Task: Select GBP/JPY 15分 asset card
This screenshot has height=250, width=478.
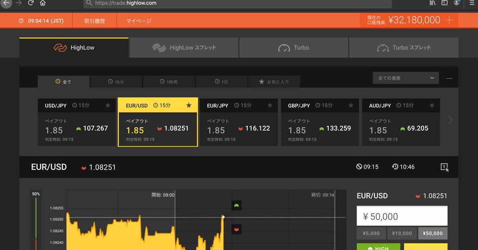Action: pyautogui.click(x=320, y=122)
